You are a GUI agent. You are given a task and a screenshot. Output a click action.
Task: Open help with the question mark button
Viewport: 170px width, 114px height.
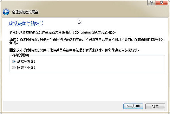[x=151, y=3]
